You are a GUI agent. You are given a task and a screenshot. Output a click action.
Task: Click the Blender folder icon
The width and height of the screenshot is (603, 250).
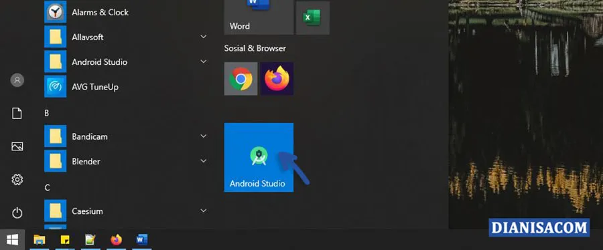click(56, 161)
